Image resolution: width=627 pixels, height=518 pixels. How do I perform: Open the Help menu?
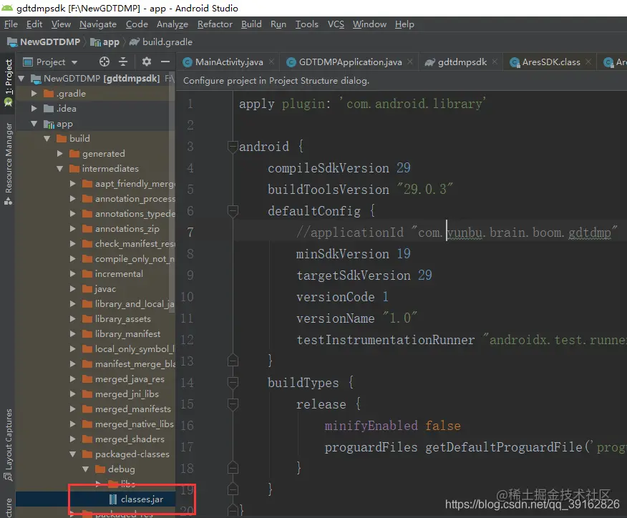[x=404, y=24]
